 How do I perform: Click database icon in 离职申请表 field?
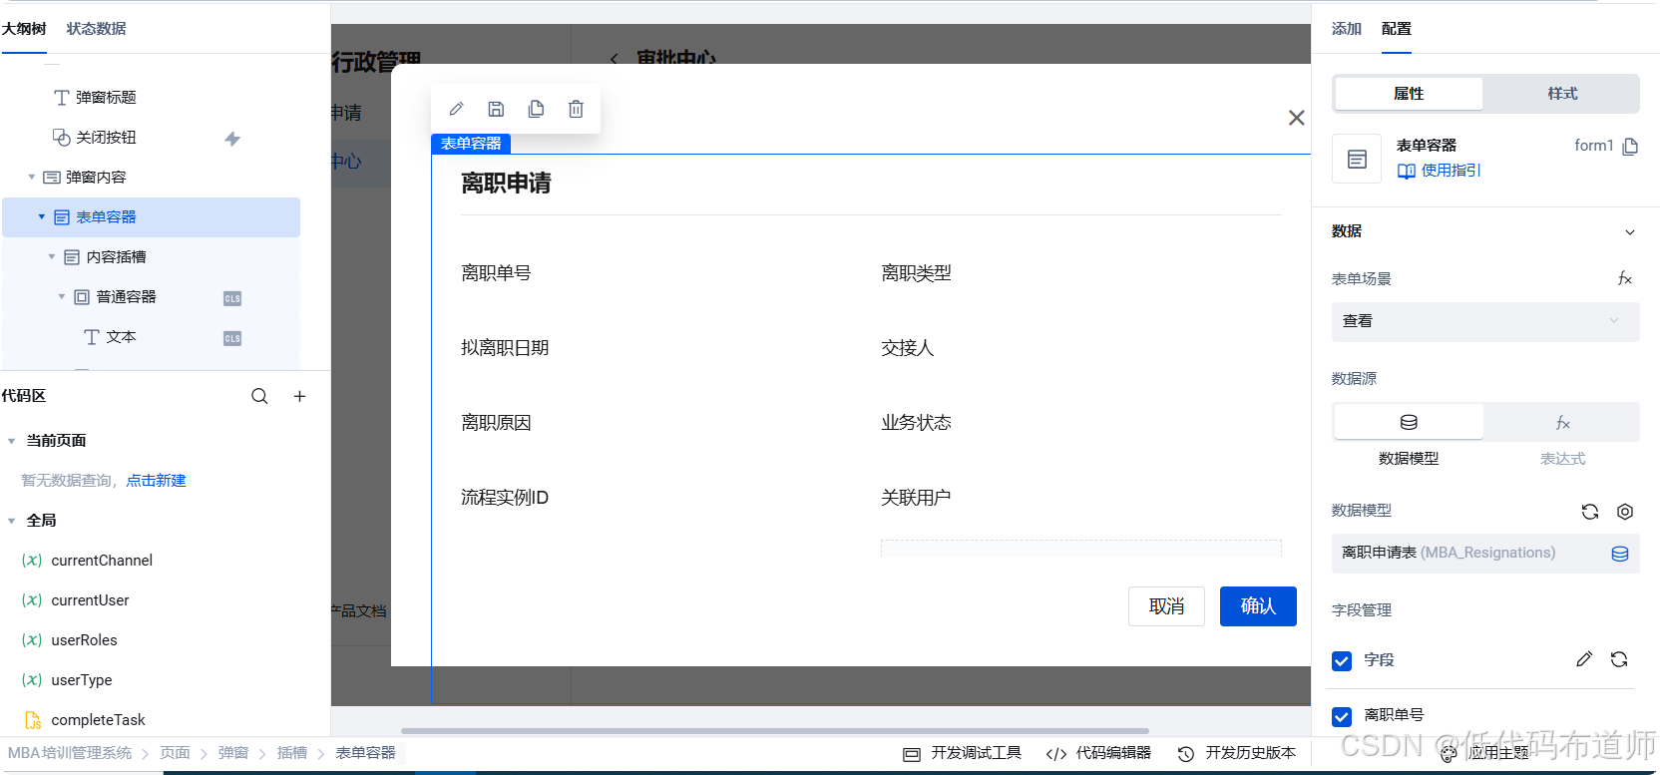[1620, 554]
